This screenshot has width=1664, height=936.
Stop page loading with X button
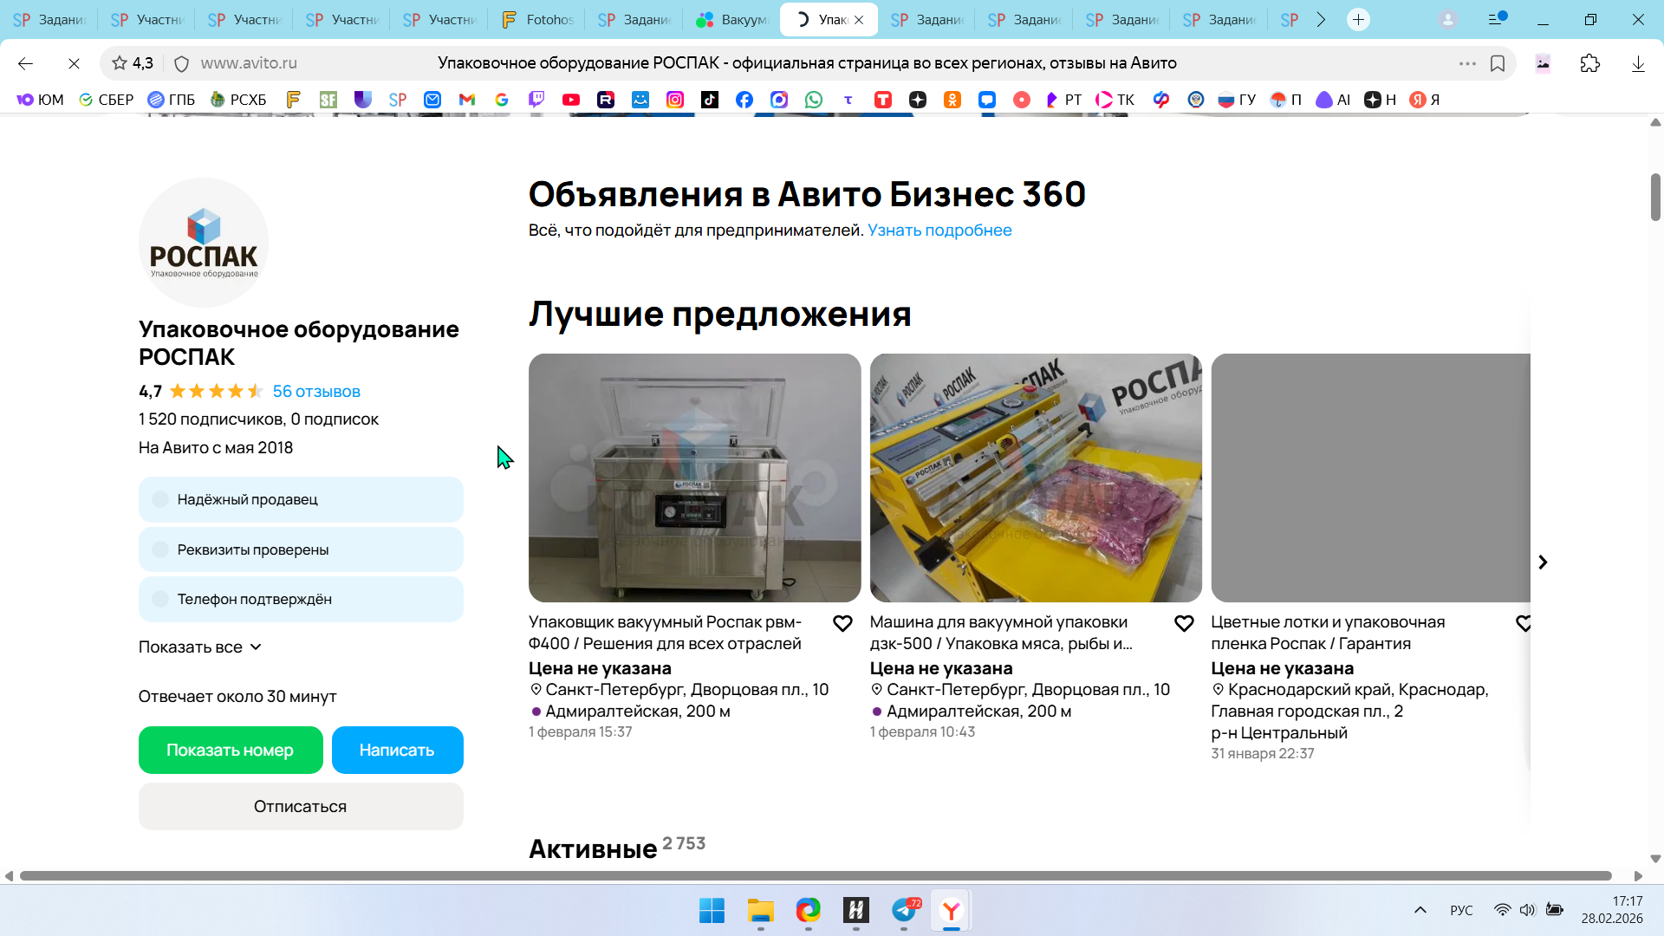tap(74, 63)
